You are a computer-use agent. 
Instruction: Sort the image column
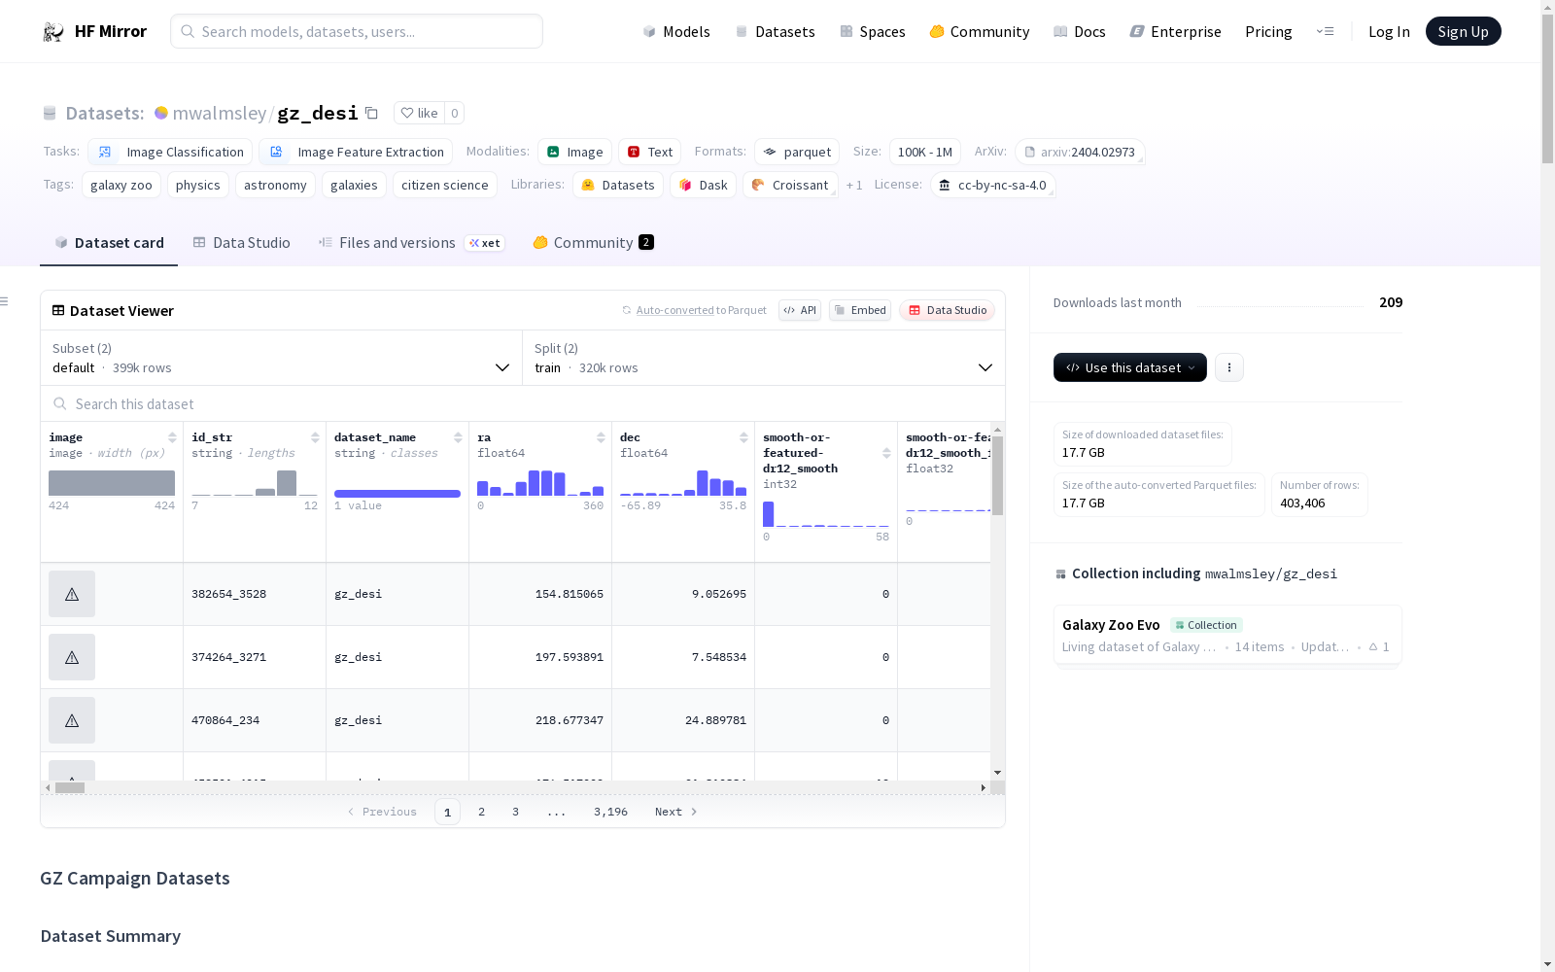(x=172, y=437)
